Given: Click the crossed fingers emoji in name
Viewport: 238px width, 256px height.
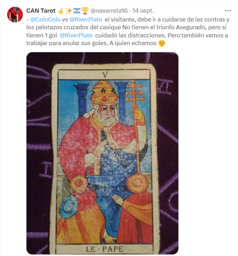Looking at the screenshot, I should coord(61,11).
